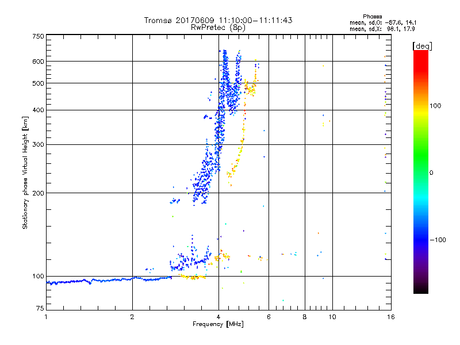Click the x-axis '16' tick label
Screen dimensions: 460x345
[x=391, y=317]
